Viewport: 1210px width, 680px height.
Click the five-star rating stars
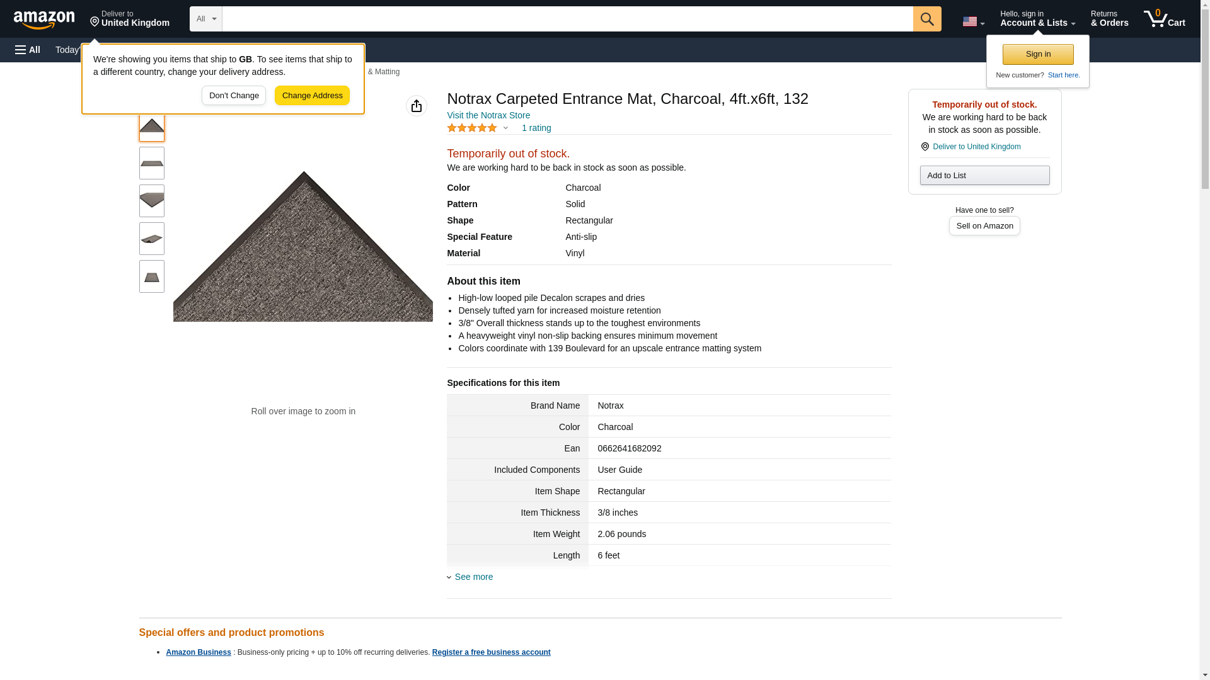pos(472,128)
